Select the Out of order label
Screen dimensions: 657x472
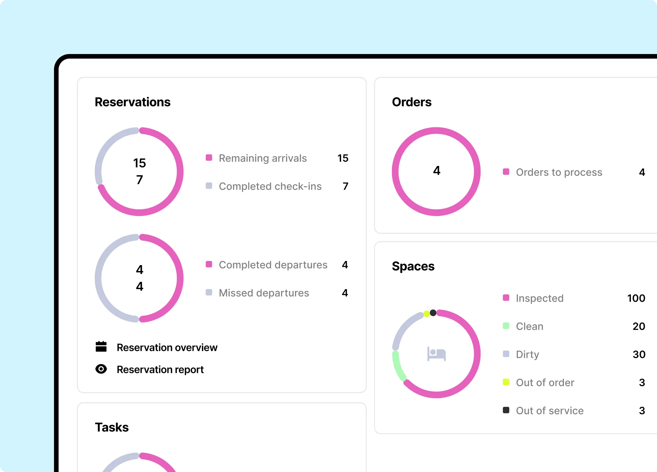(x=545, y=383)
